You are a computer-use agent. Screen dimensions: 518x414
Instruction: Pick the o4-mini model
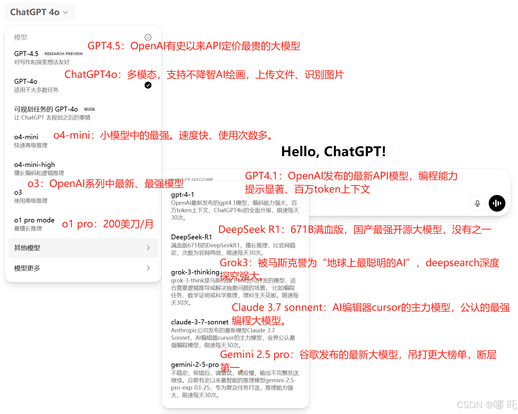click(x=83, y=141)
